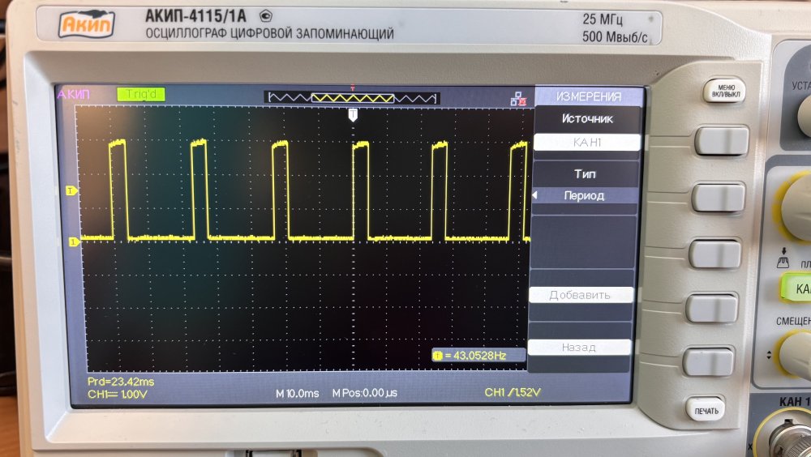Viewport: 811px width, 457px height.
Task: Click the channel 1 ground marker
Action: point(73,241)
